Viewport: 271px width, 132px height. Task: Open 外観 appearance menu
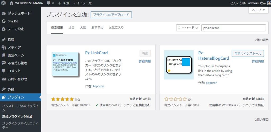(x=11, y=89)
